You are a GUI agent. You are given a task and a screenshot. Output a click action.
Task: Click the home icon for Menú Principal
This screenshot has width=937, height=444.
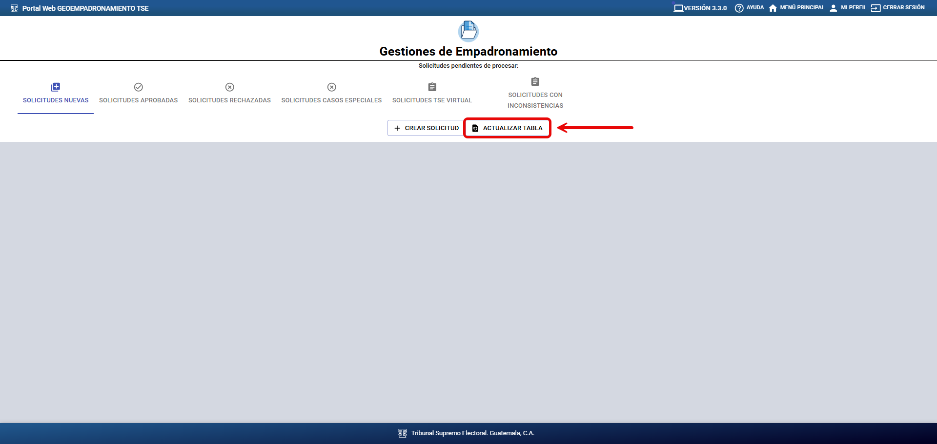773,8
